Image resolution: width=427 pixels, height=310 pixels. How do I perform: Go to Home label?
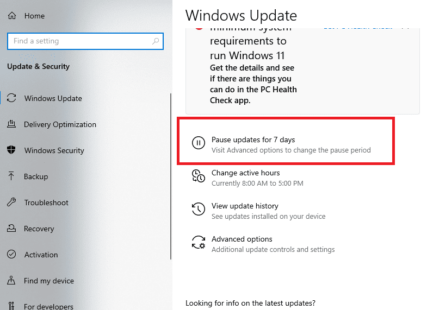[x=34, y=16]
